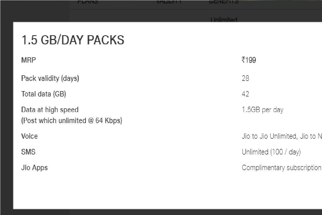
Task: Click the BENEFITS column header behind the popup
Action: coord(224,2)
